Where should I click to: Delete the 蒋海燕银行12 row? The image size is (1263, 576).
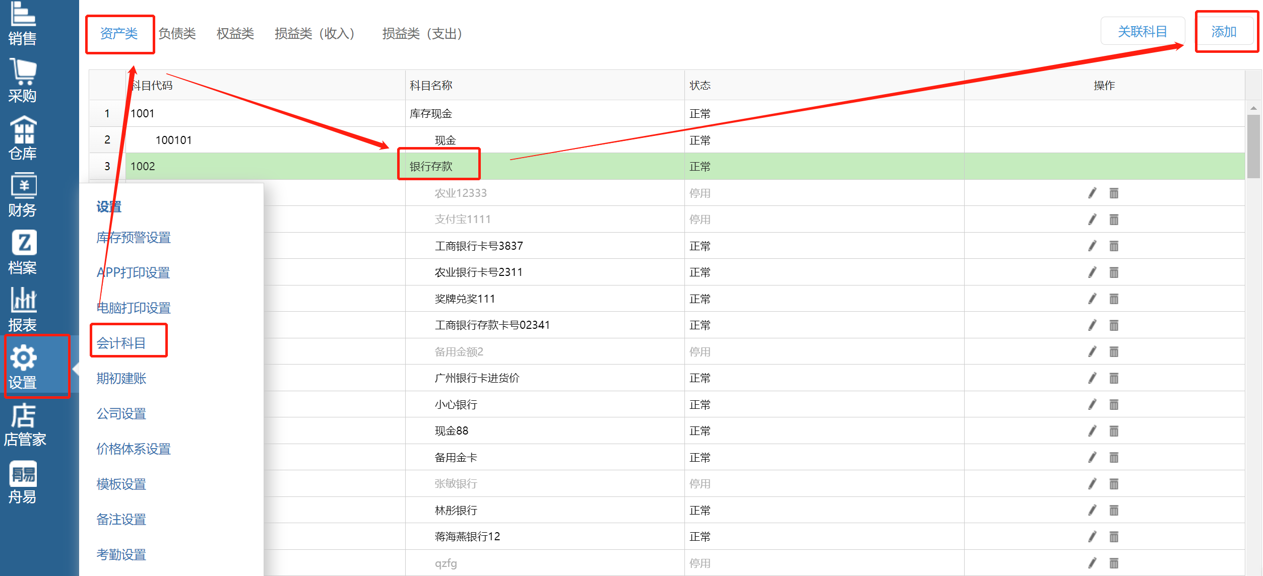click(x=1114, y=537)
